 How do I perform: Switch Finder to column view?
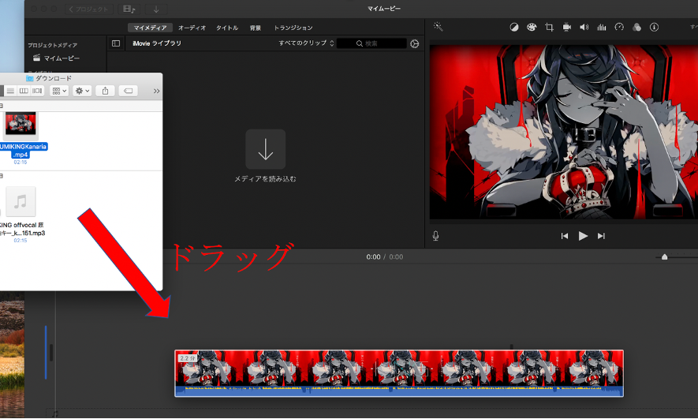tap(24, 91)
